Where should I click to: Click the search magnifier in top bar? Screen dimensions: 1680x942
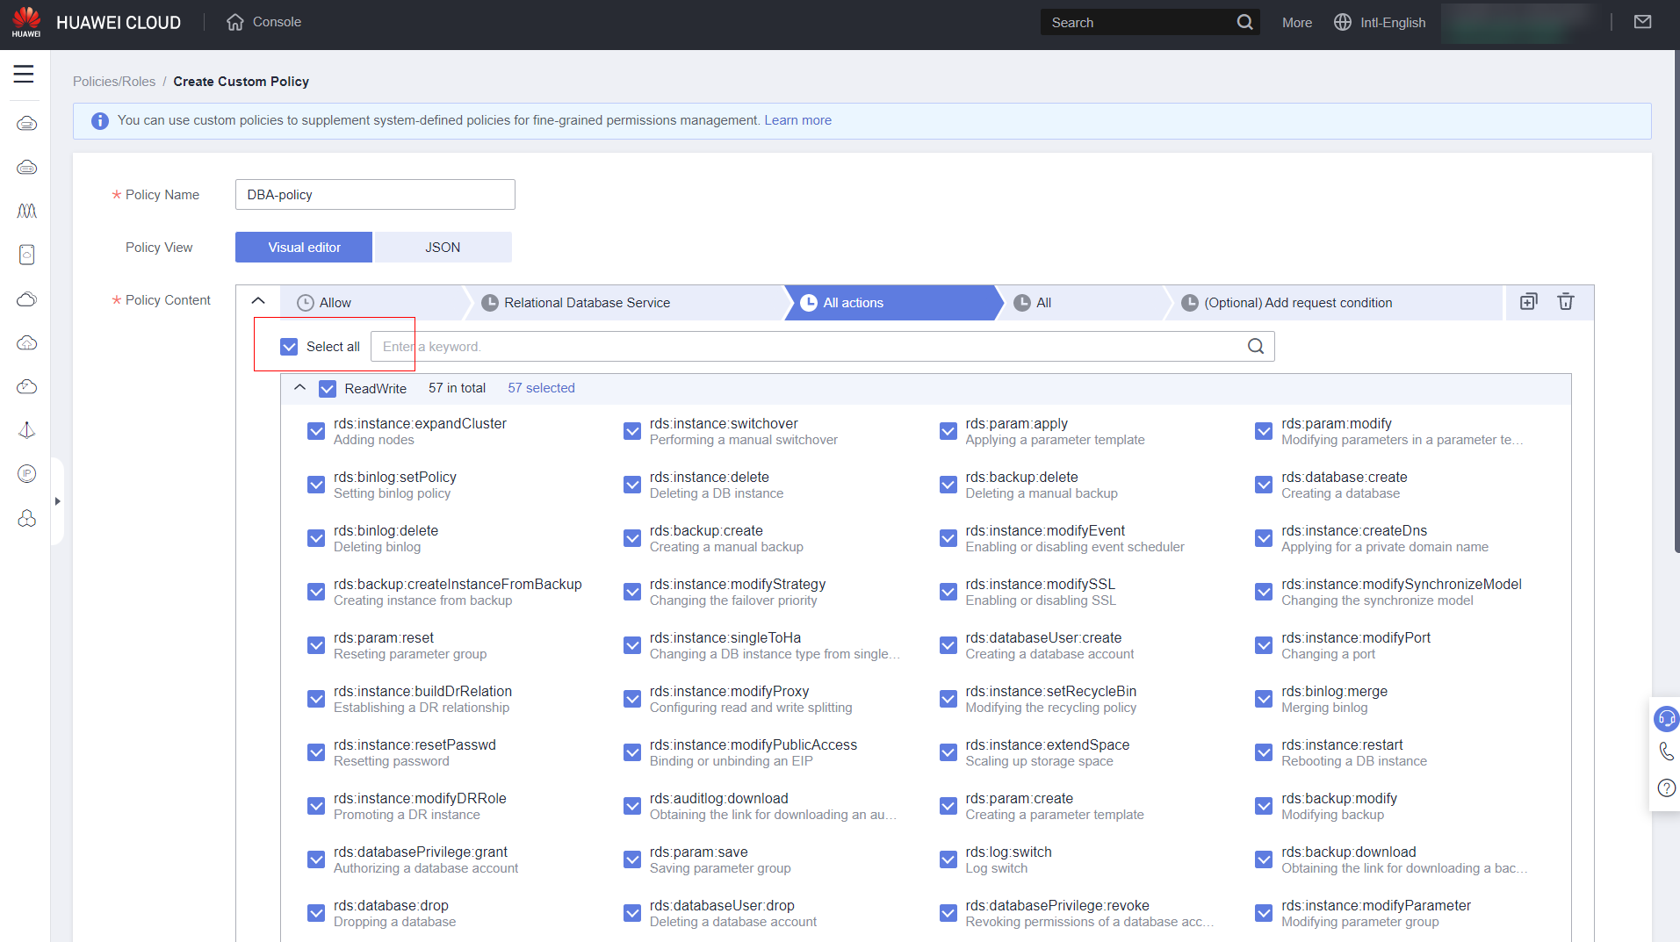[x=1244, y=22]
